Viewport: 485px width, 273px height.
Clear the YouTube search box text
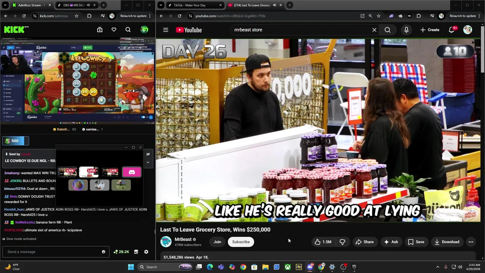coord(374,30)
